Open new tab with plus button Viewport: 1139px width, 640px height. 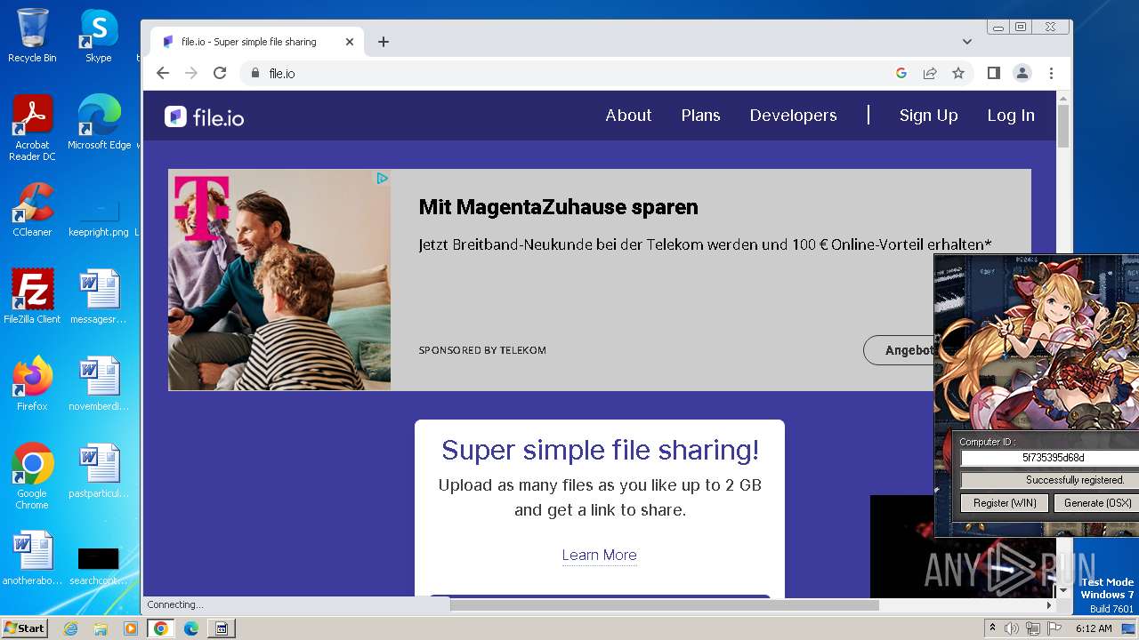[x=384, y=42]
